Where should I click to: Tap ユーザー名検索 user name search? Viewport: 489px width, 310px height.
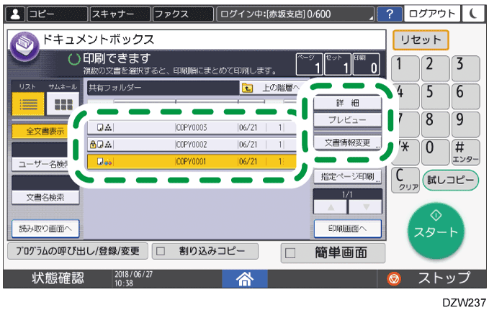[x=45, y=164]
